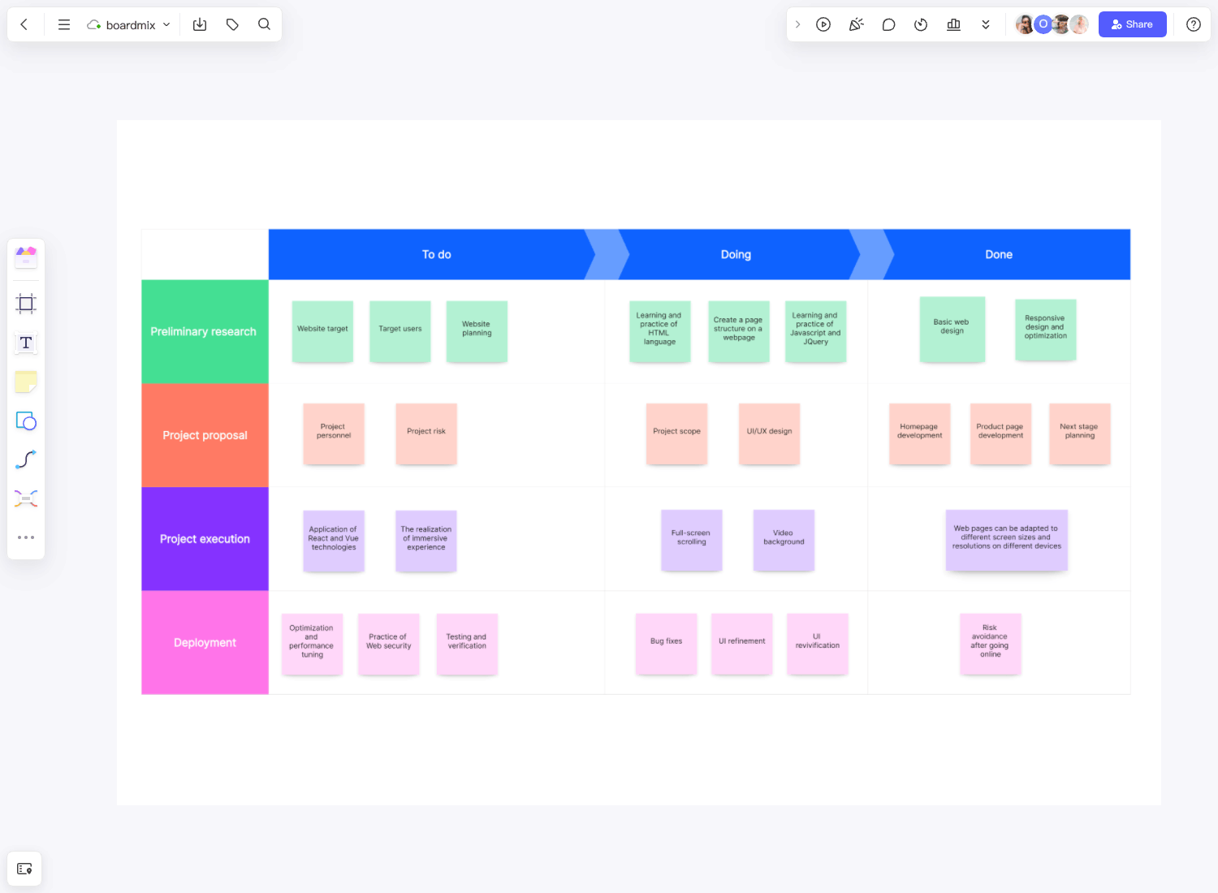Start presentation with the play icon
Screen dimensions: 1218x893
(x=823, y=24)
